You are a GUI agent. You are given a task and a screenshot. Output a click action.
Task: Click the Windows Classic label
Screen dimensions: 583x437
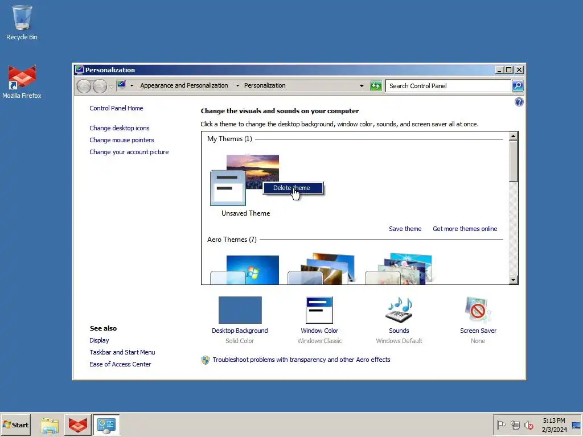point(319,341)
